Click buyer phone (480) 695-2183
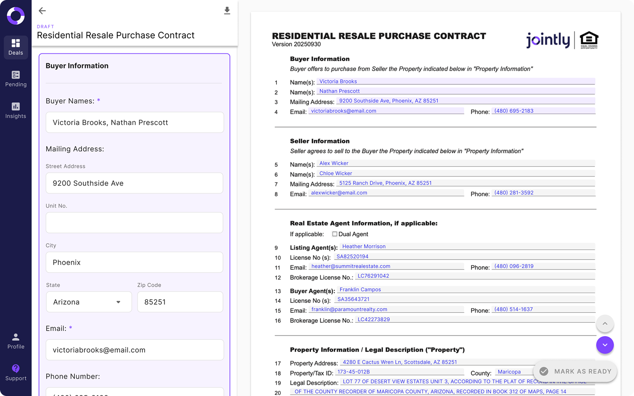The image size is (634, 396). 514,111
